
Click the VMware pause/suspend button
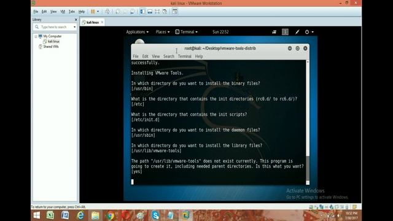point(93,12)
